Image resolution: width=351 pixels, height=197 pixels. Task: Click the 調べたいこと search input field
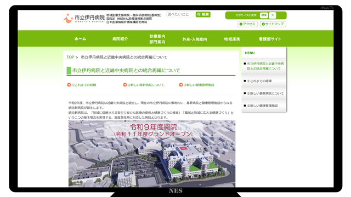tap(180, 14)
